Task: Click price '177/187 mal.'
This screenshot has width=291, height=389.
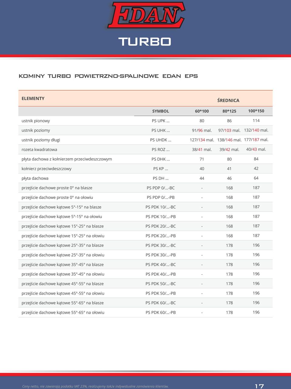Action: tap(256, 139)
